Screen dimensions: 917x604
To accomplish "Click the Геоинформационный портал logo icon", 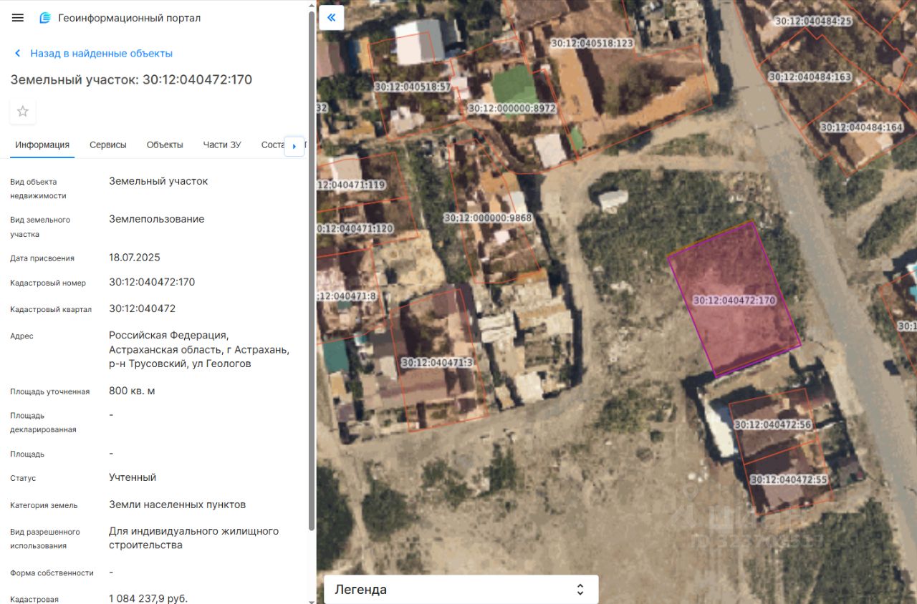I will [x=45, y=18].
